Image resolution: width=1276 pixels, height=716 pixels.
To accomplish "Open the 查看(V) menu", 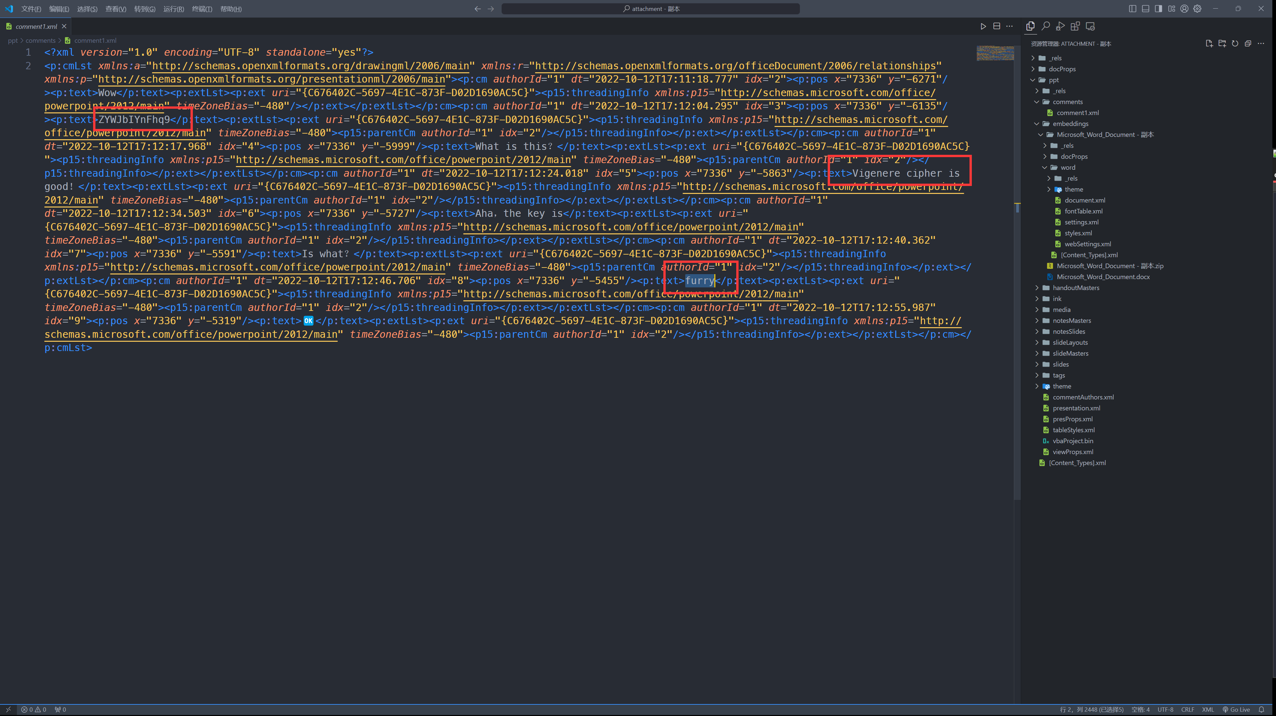I will (115, 9).
